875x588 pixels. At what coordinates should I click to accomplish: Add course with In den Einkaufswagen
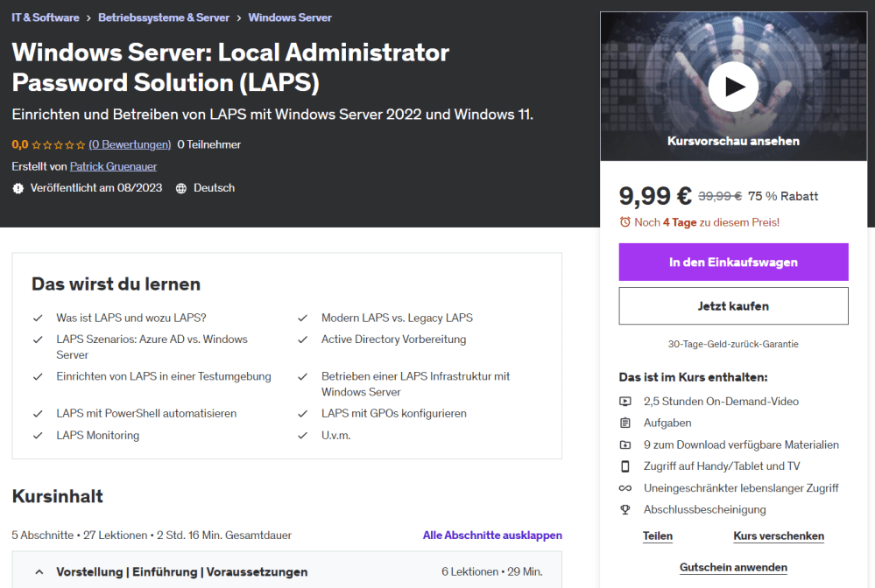point(733,262)
